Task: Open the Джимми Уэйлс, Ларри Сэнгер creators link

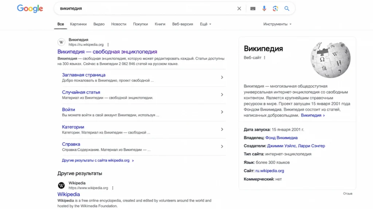Action: (x=296, y=146)
